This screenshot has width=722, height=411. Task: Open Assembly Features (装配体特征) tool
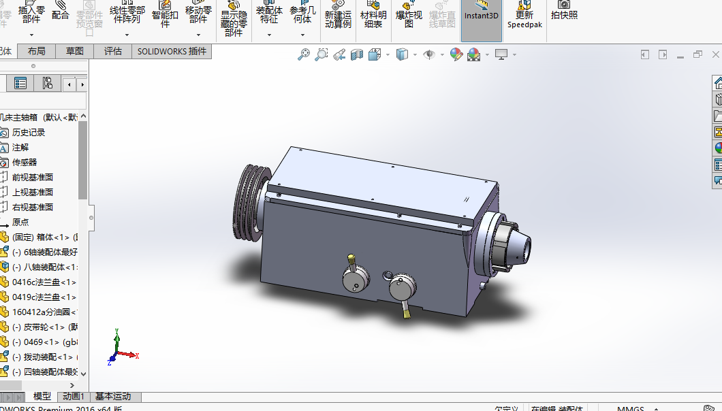[x=269, y=13]
